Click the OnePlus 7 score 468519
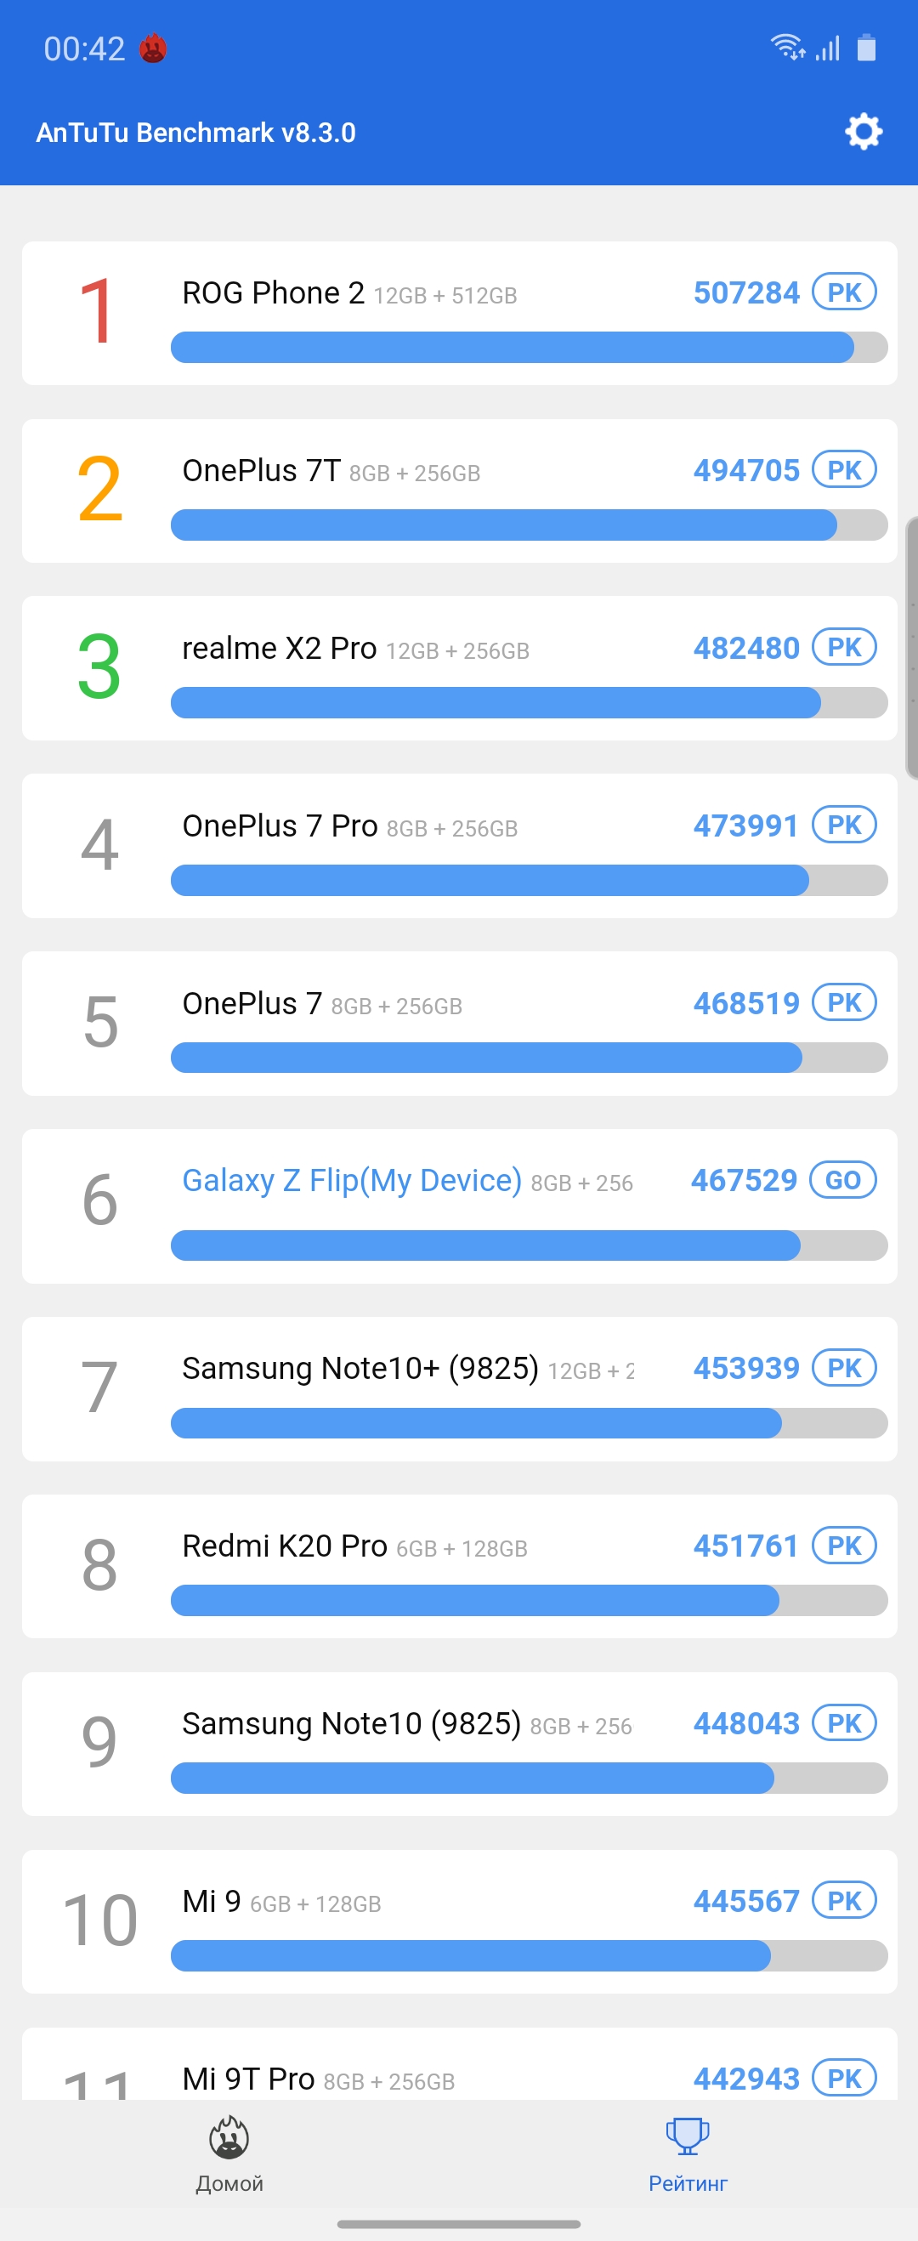 point(745,1003)
